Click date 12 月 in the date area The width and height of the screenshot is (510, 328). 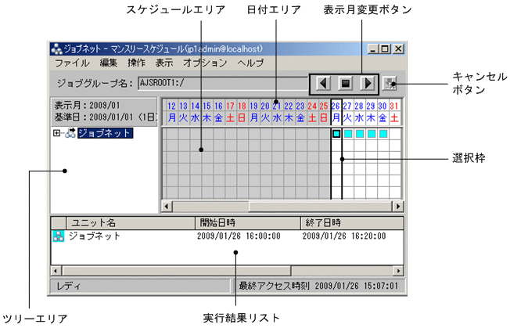pyautogui.click(x=172, y=112)
